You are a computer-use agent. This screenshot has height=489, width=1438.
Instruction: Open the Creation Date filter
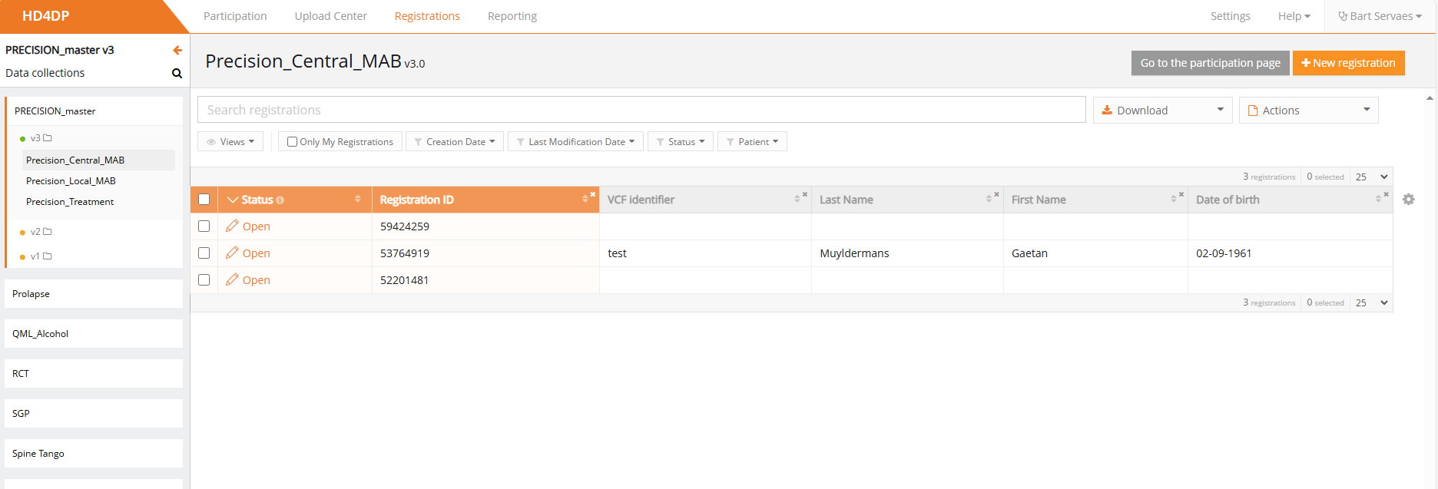455,142
